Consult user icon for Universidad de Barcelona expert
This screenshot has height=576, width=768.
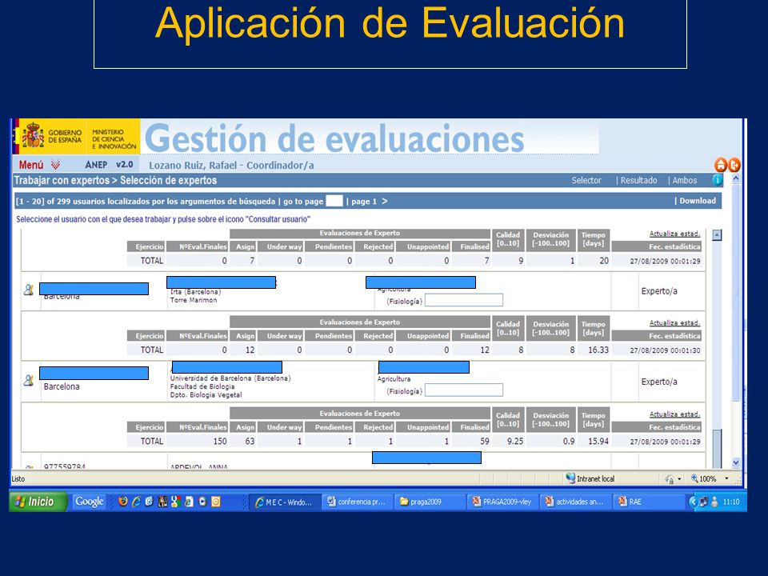[29, 379]
